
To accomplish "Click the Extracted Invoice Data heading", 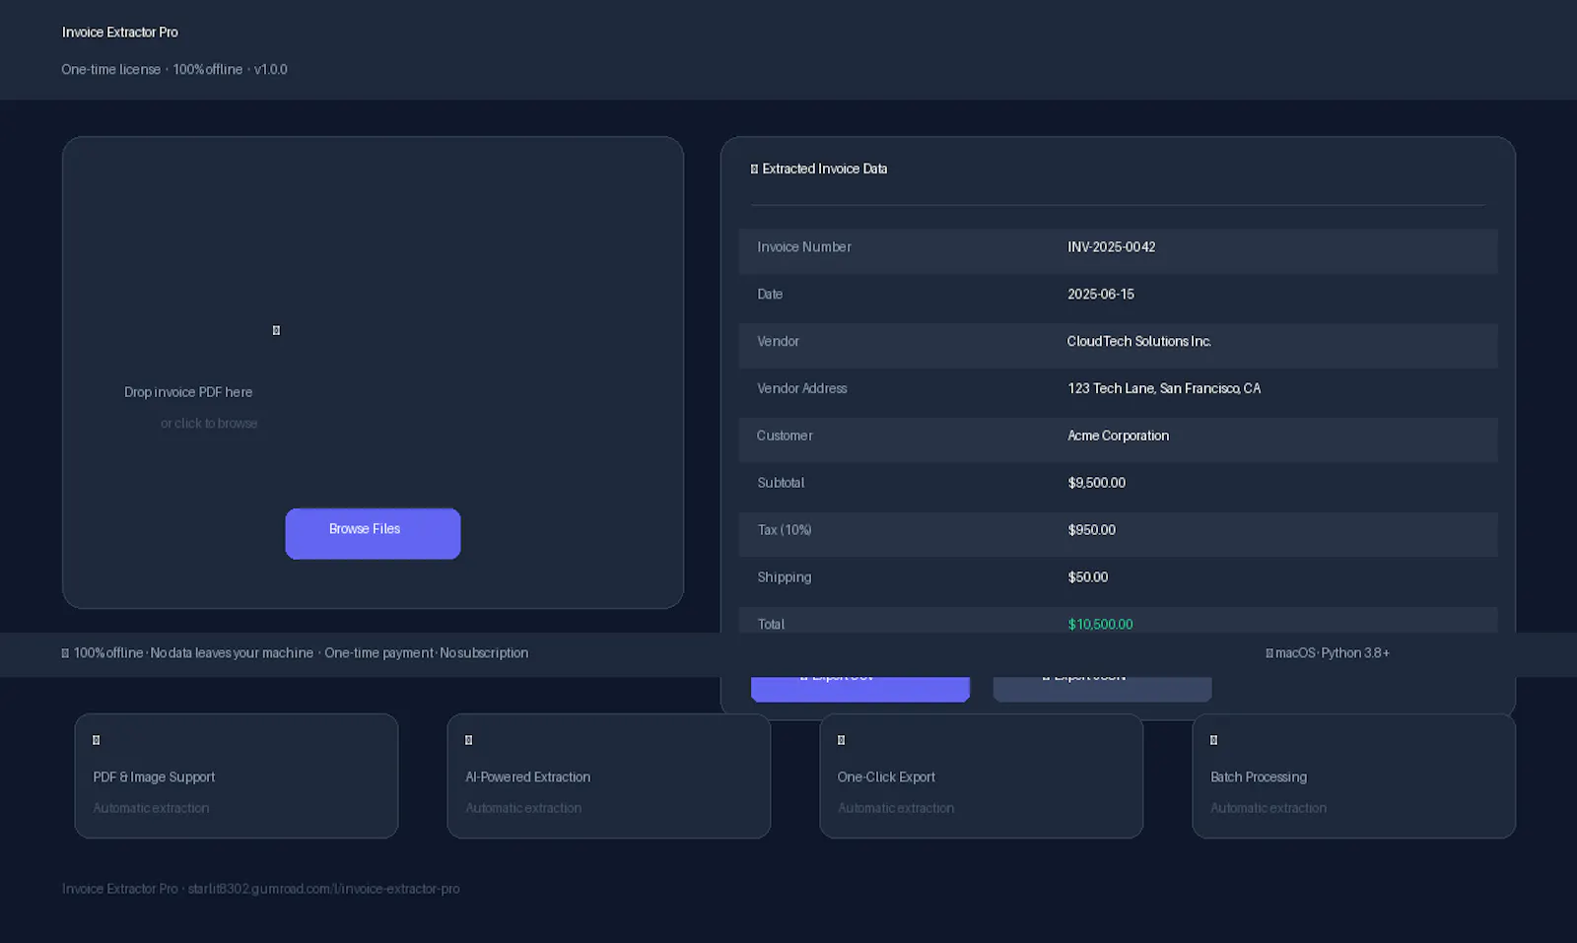I will pos(825,169).
